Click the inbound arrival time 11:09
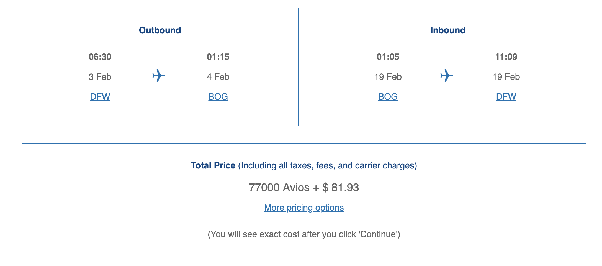This screenshot has width=602, height=266. 506,57
